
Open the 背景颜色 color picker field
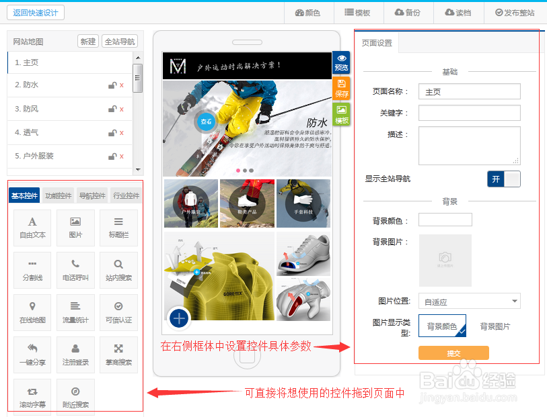pyautogui.click(x=445, y=220)
